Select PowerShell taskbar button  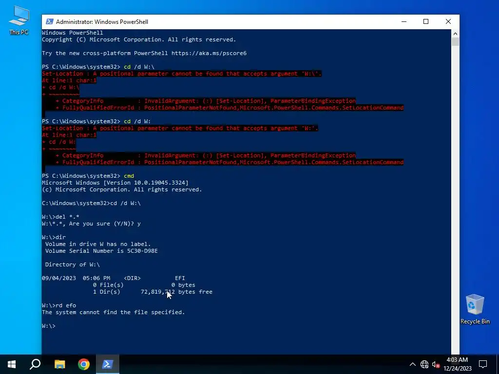(107, 364)
